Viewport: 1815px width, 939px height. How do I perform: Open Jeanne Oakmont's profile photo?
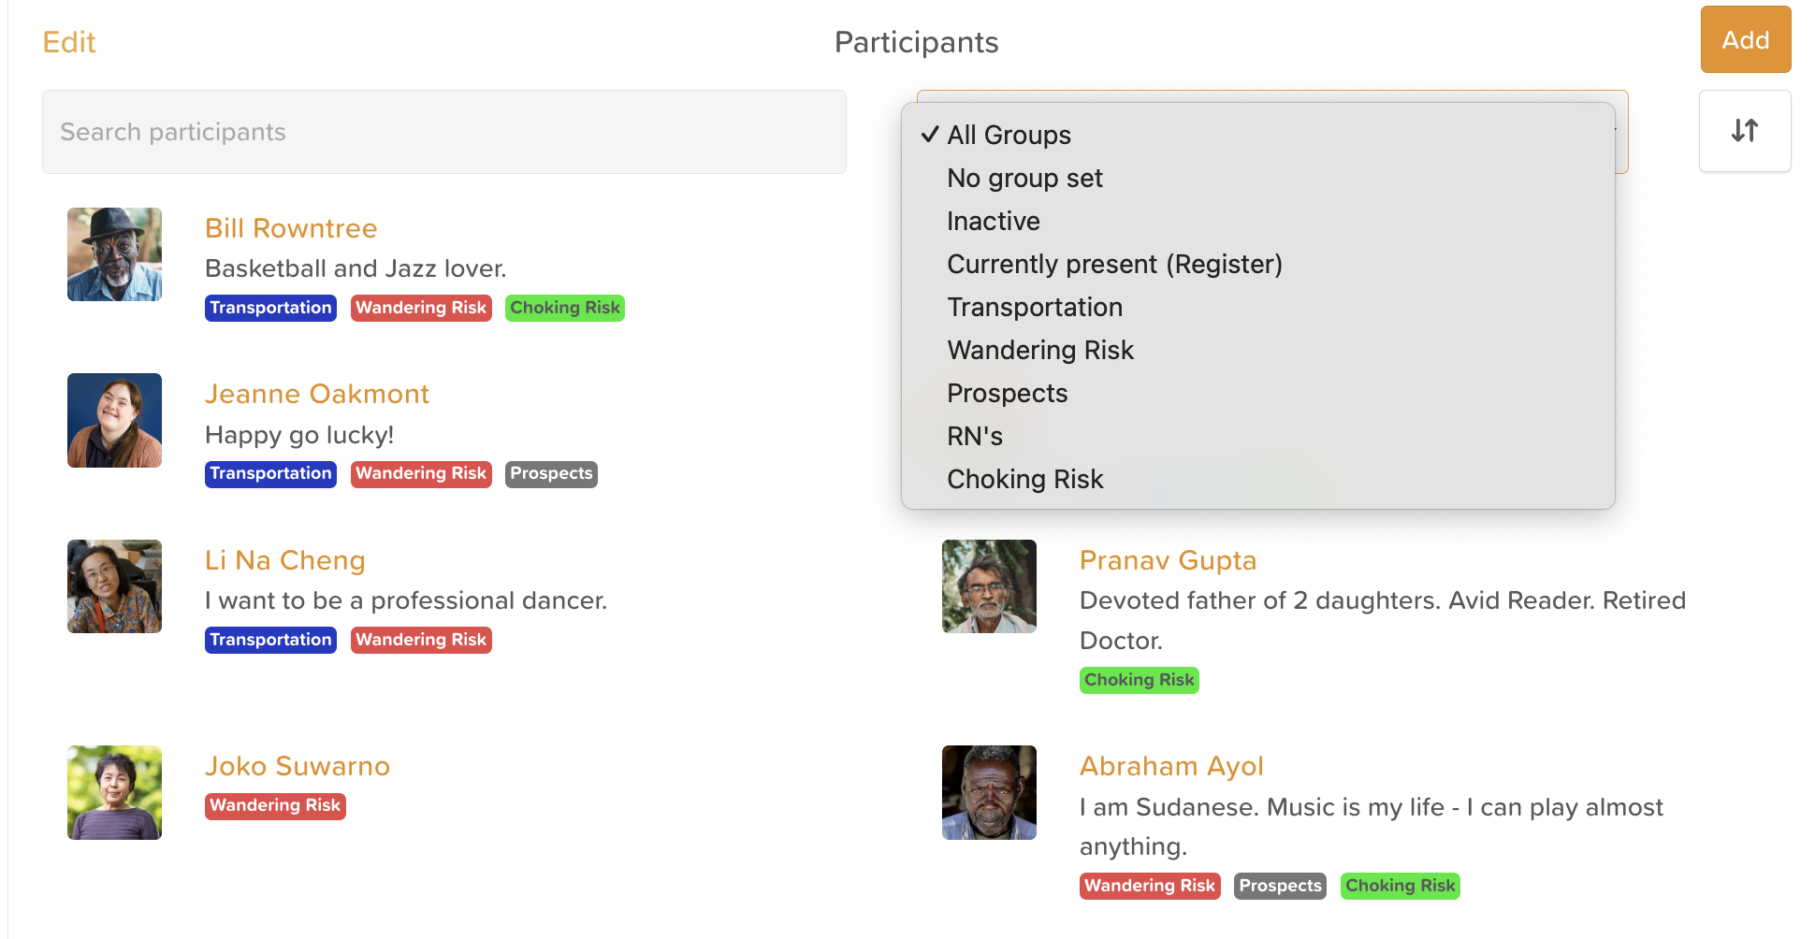click(114, 420)
